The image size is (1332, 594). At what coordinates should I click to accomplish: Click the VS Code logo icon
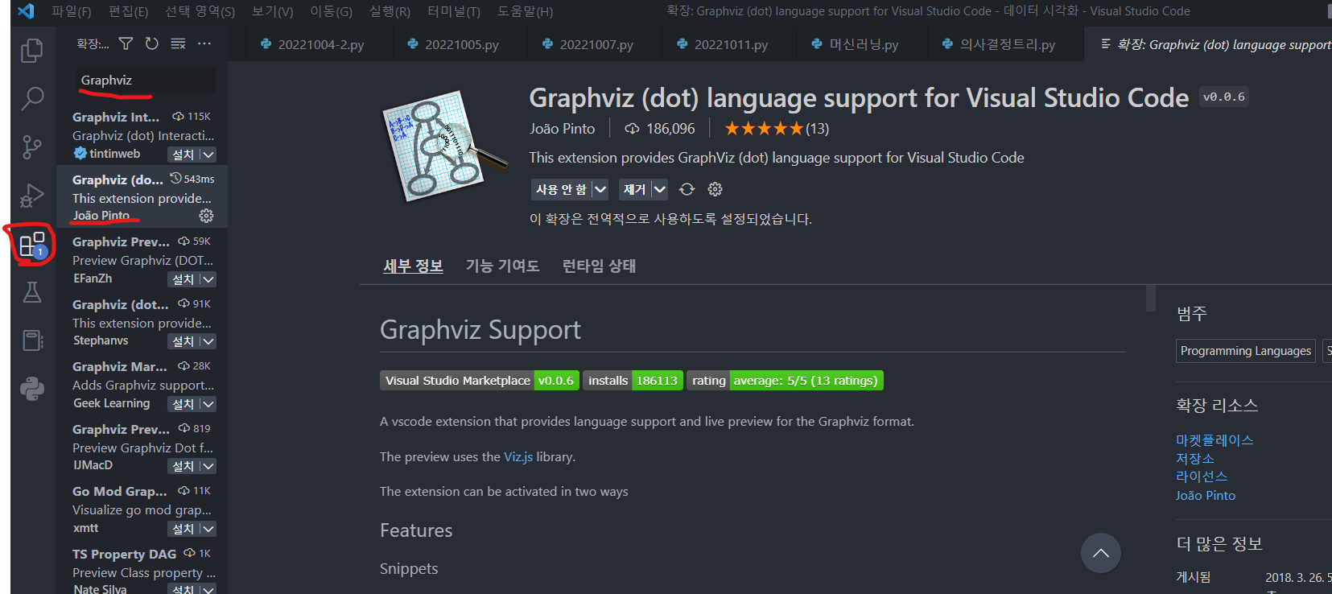(25, 11)
